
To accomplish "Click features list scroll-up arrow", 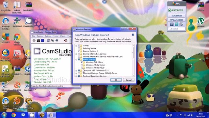I will click(133, 46).
